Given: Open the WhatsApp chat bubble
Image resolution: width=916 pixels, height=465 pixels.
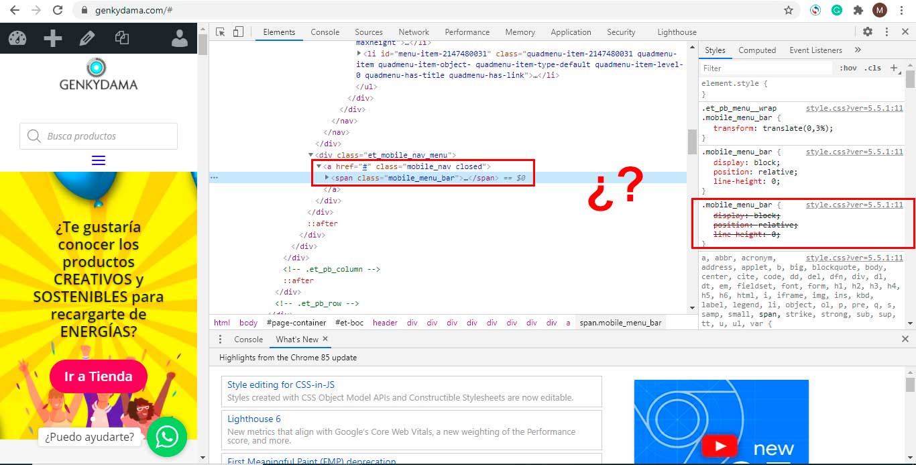Looking at the screenshot, I should 166,437.
